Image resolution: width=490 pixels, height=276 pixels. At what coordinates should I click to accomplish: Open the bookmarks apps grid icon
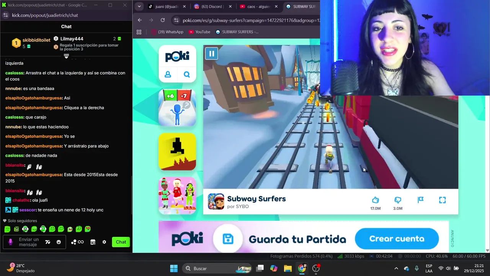(139, 32)
